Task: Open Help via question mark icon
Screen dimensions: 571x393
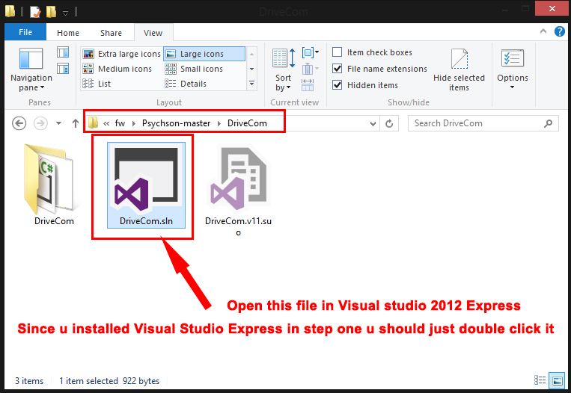Action: (x=559, y=31)
